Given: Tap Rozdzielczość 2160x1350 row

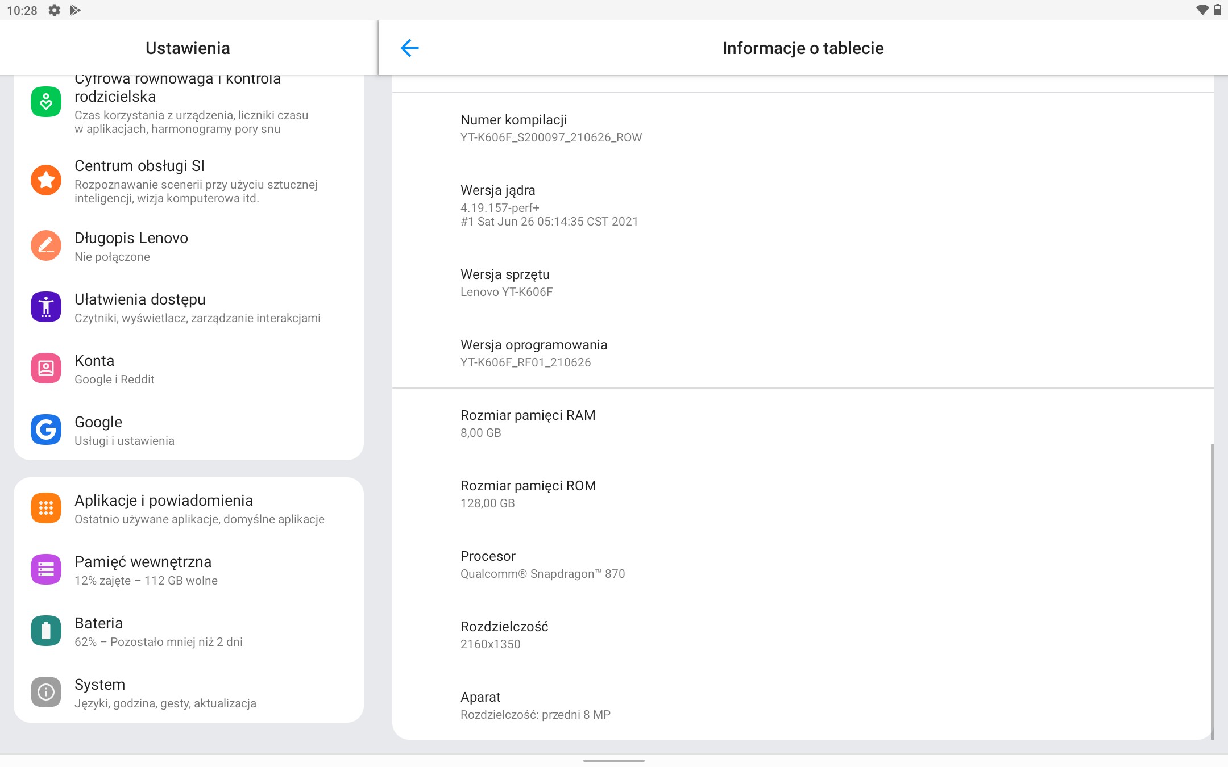Looking at the screenshot, I should 803,635.
